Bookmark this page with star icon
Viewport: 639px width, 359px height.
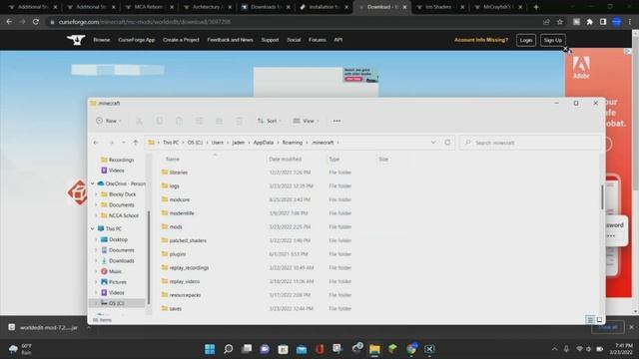(x=560, y=22)
